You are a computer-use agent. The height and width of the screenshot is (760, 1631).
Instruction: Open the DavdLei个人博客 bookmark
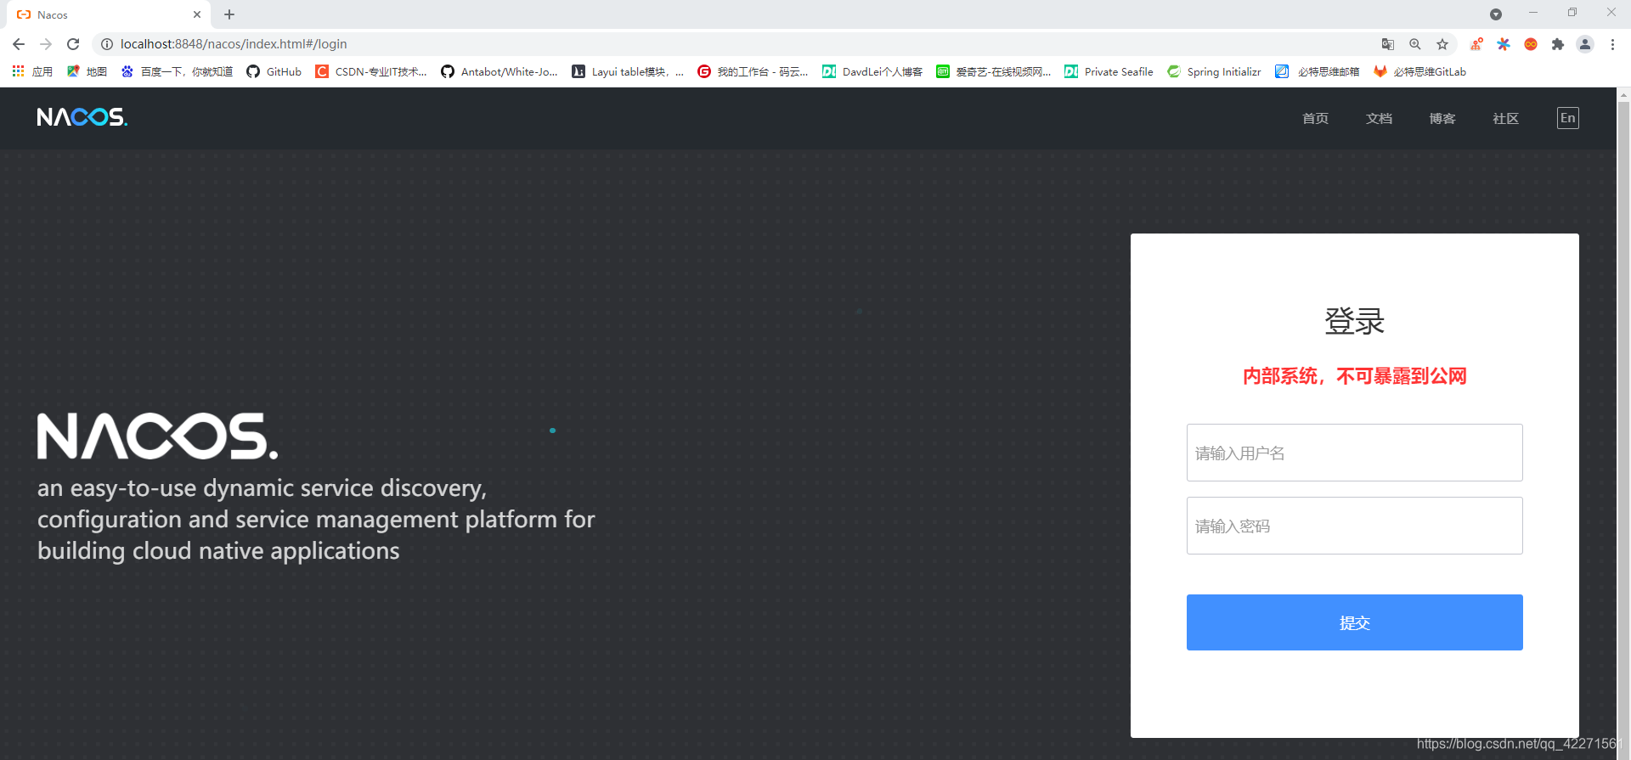point(872,71)
